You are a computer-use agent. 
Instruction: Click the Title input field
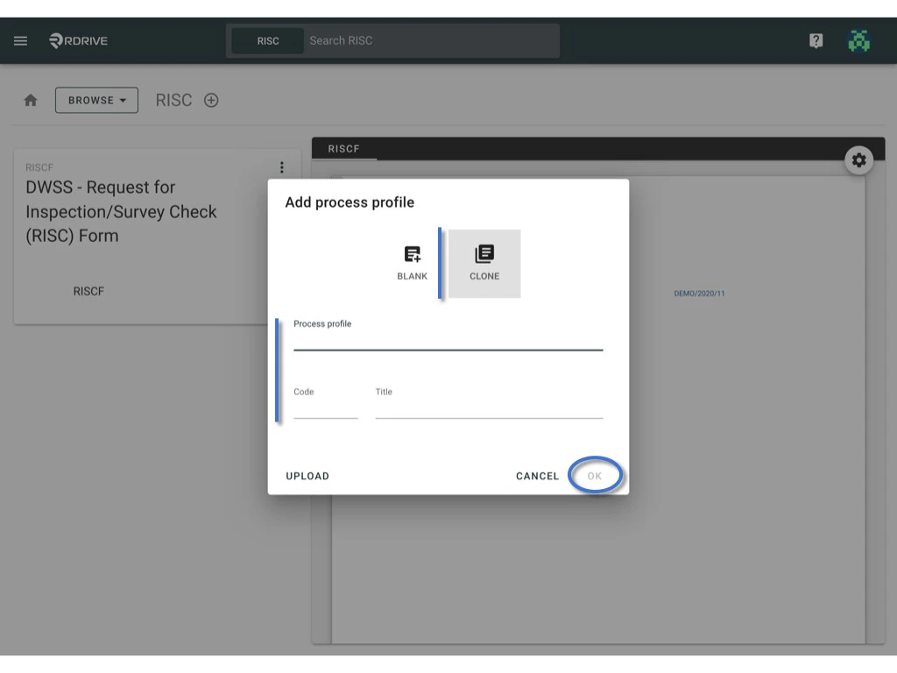[x=488, y=414]
